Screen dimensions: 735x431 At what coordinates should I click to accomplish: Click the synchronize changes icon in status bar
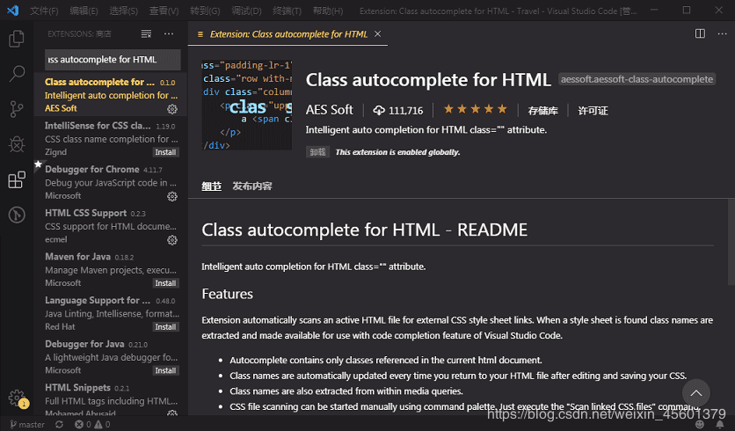(x=59, y=425)
